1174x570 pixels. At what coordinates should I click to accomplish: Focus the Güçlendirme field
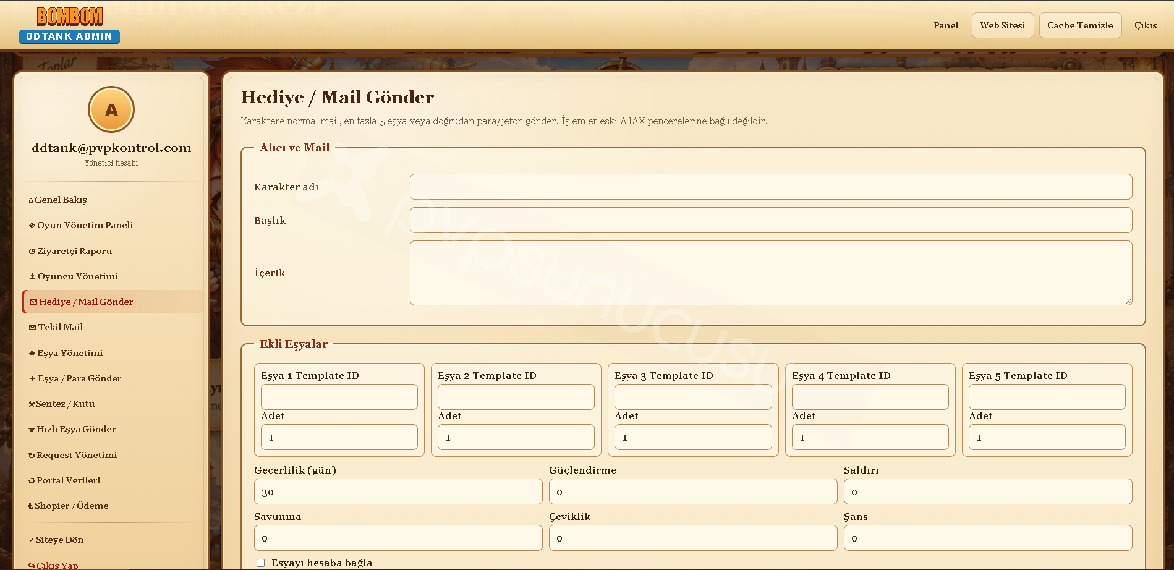[693, 491]
